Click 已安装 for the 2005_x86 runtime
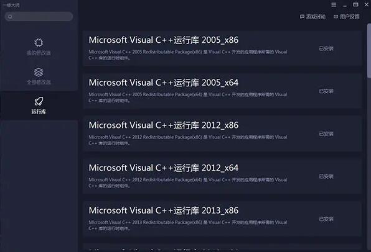The width and height of the screenshot is (371, 252). click(x=326, y=48)
